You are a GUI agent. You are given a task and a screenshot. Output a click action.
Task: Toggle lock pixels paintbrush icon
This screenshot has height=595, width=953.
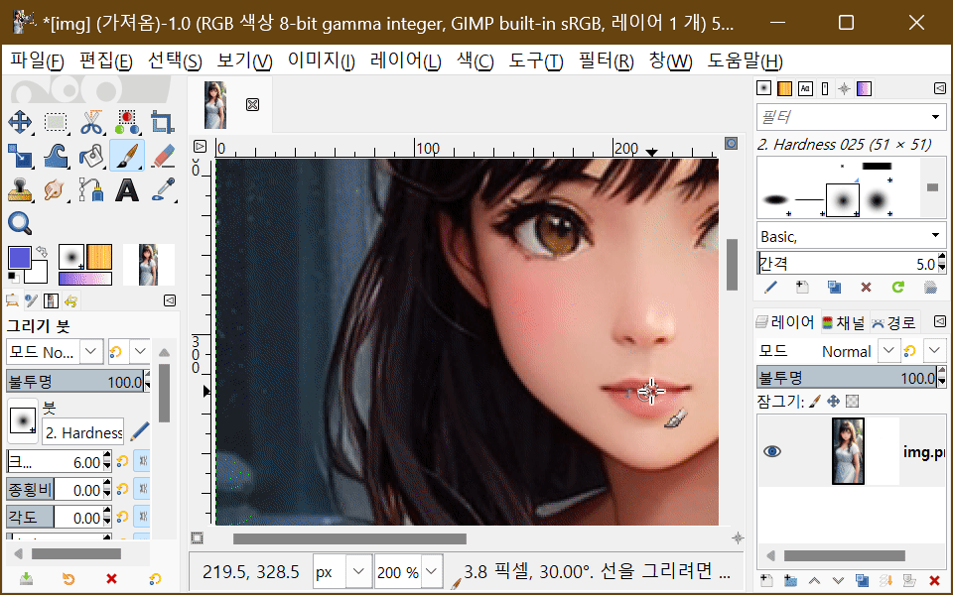coord(815,401)
